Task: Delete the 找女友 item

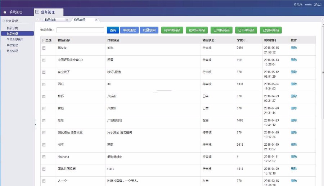Action: [294, 48]
